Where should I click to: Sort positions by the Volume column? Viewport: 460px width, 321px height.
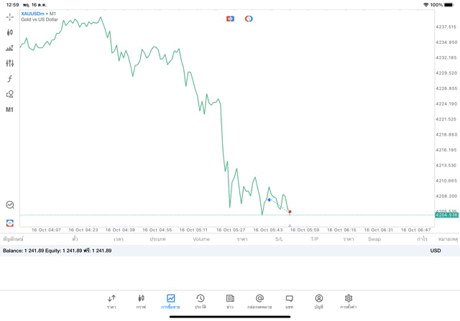click(x=201, y=239)
